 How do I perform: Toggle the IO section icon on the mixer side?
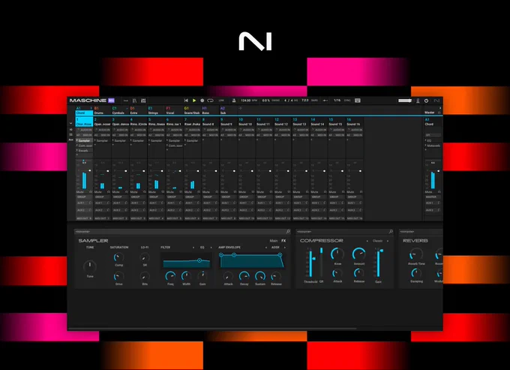71,130
